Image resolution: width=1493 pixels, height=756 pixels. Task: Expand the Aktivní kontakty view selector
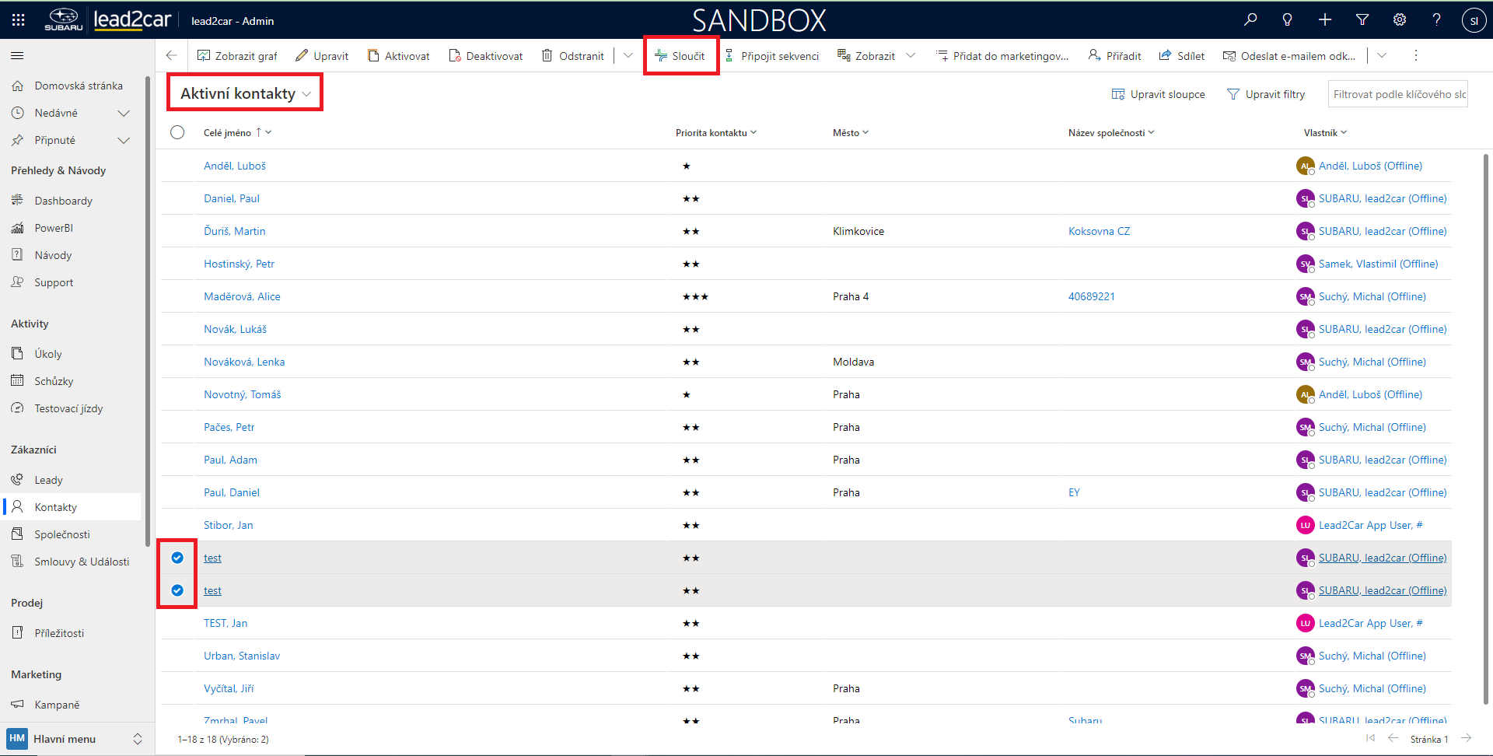point(245,93)
